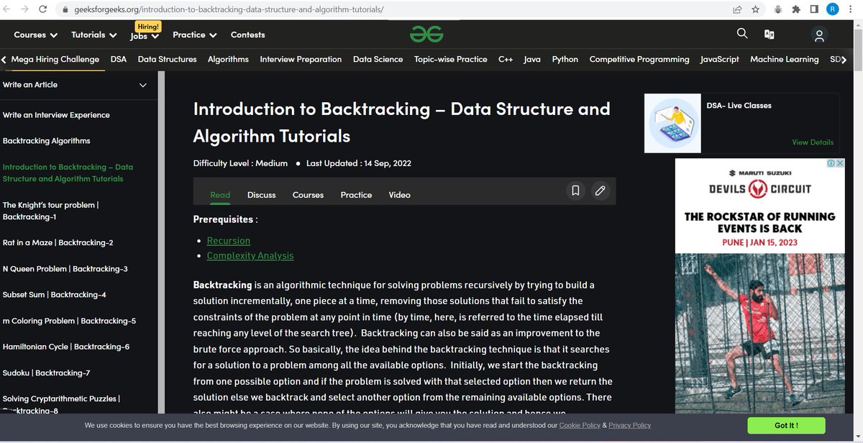Open the Complexity Analysis link
This screenshot has width=863, height=443.
(x=250, y=255)
